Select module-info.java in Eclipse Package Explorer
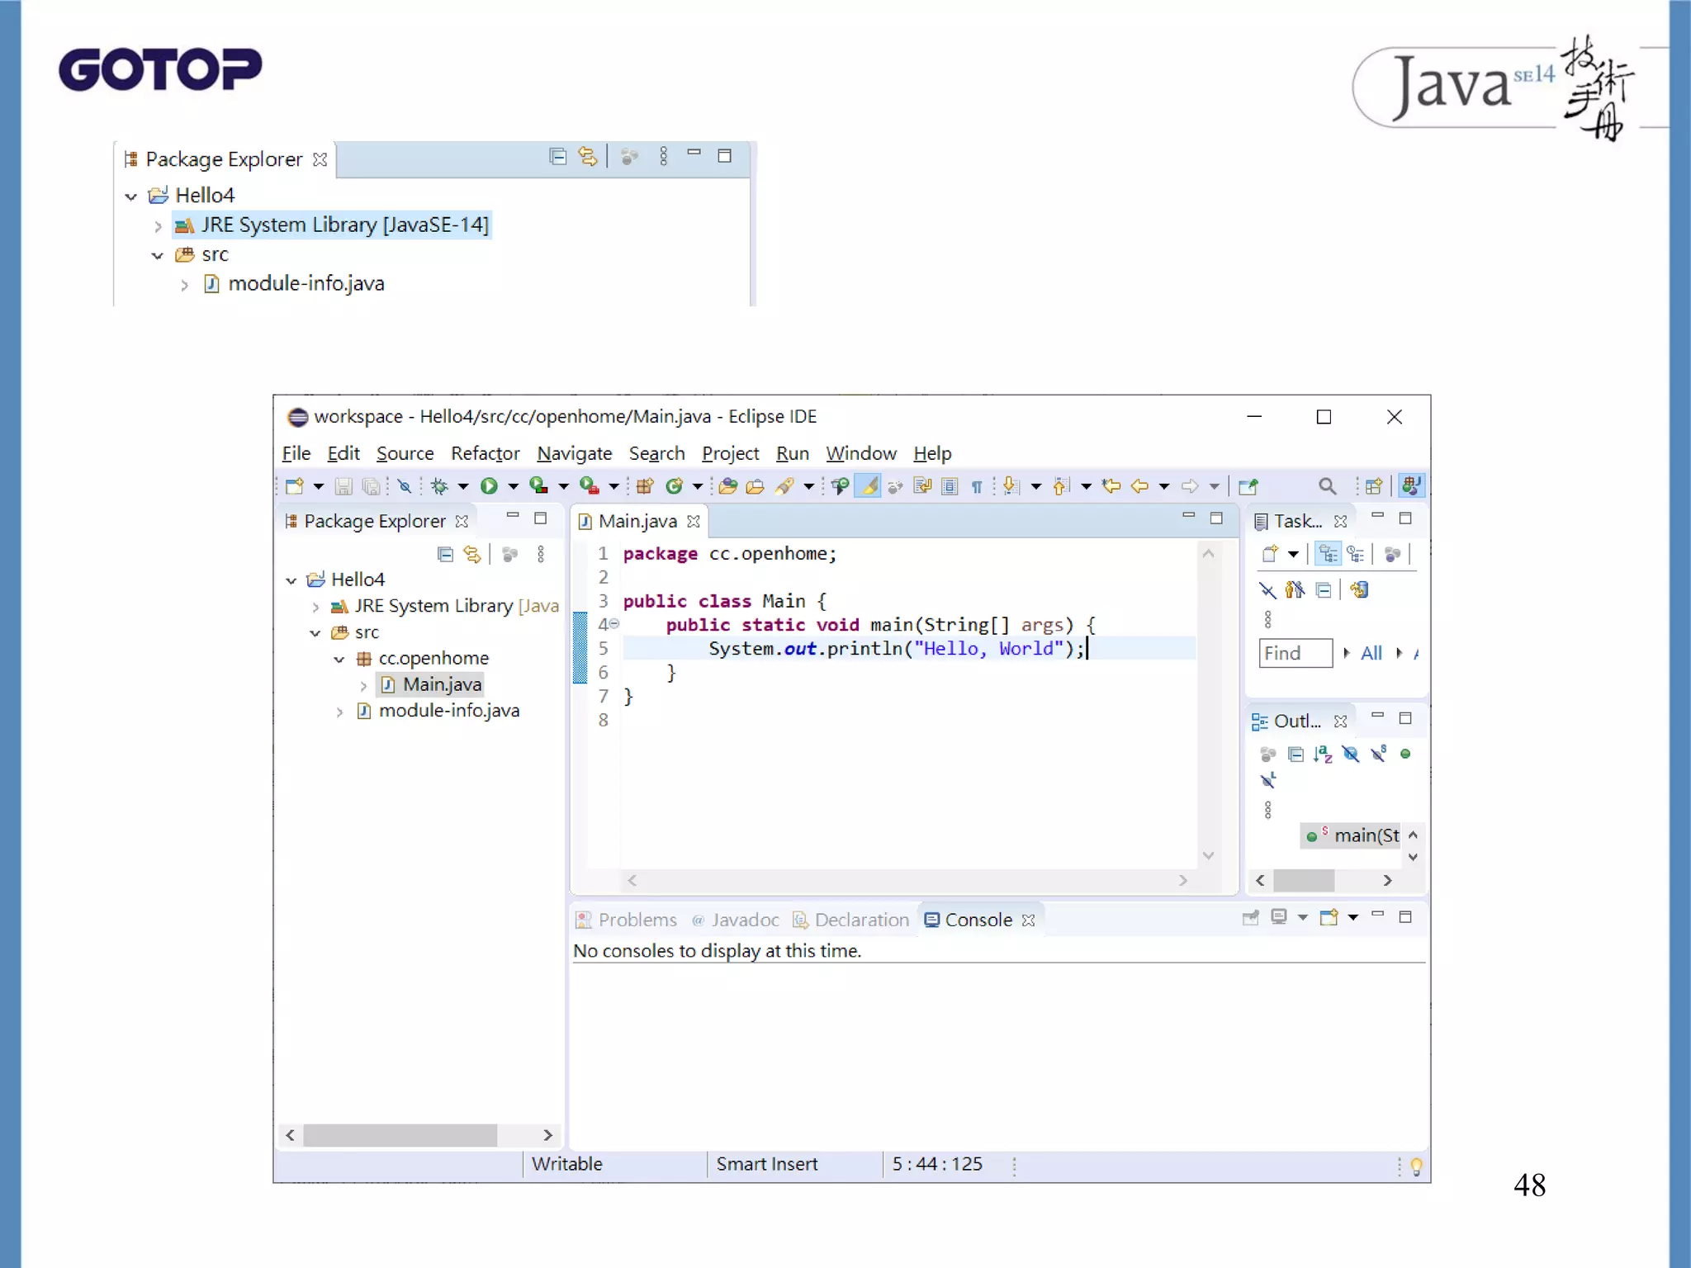Image resolution: width=1691 pixels, height=1268 pixels. point(448,711)
